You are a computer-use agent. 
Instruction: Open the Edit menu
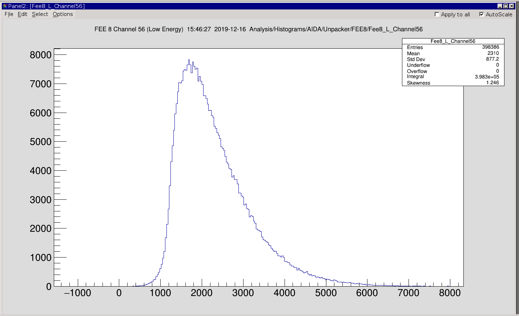(x=23, y=14)
